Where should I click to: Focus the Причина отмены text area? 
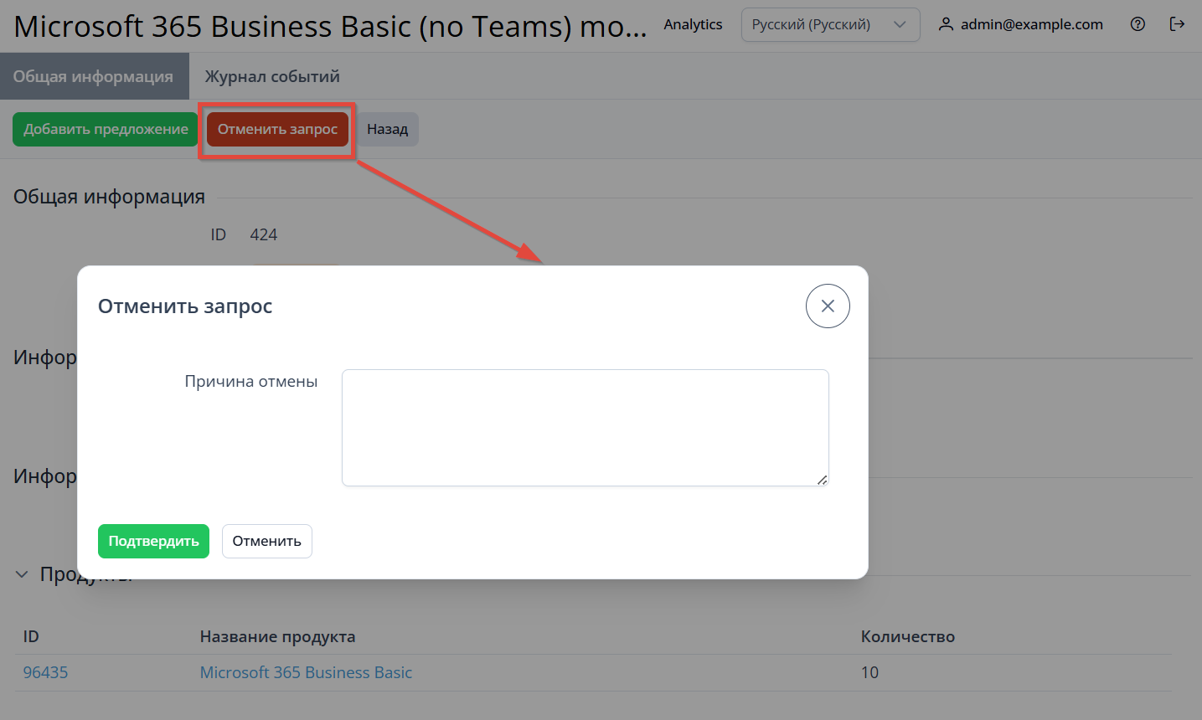586,428
